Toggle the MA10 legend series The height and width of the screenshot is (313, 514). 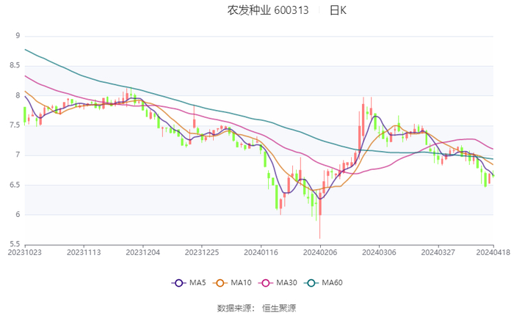pyautogui.click(x=231, y=283)
